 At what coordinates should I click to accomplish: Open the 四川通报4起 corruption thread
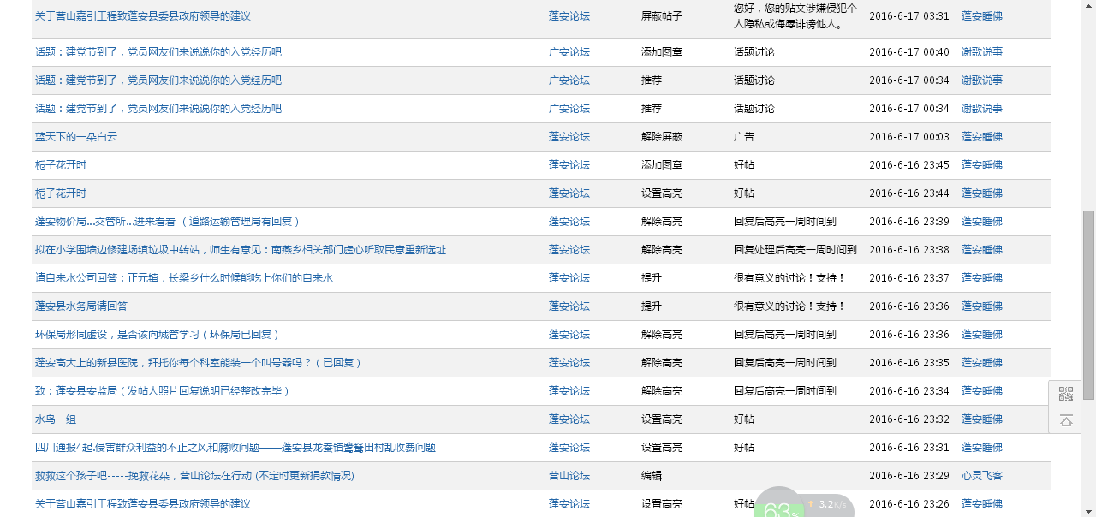pyautogui.click(x=235, y=448)
